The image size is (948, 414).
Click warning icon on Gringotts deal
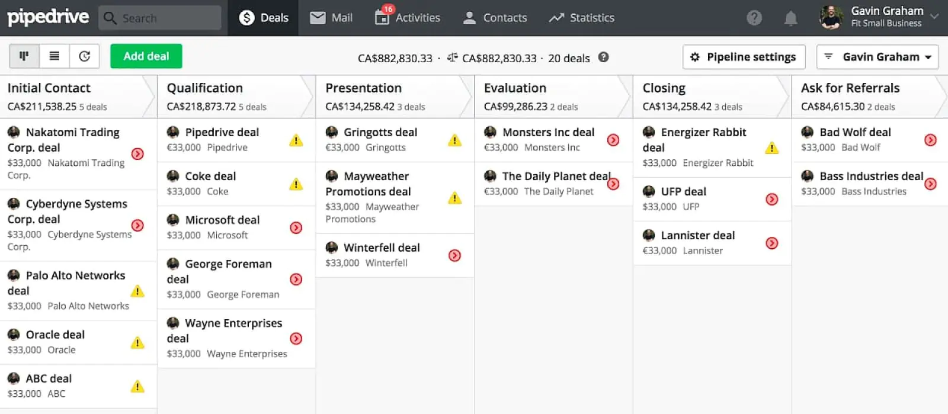pyautogui.click(x=455, y=140)
